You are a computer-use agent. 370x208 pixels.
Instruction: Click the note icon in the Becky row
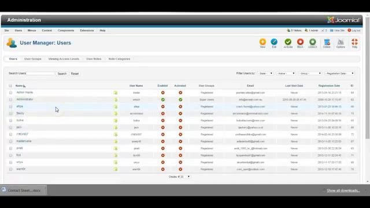[116, 114]
